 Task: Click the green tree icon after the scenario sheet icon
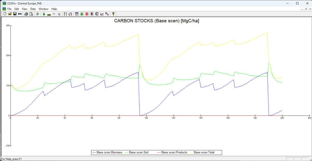(x=44, y=14)
